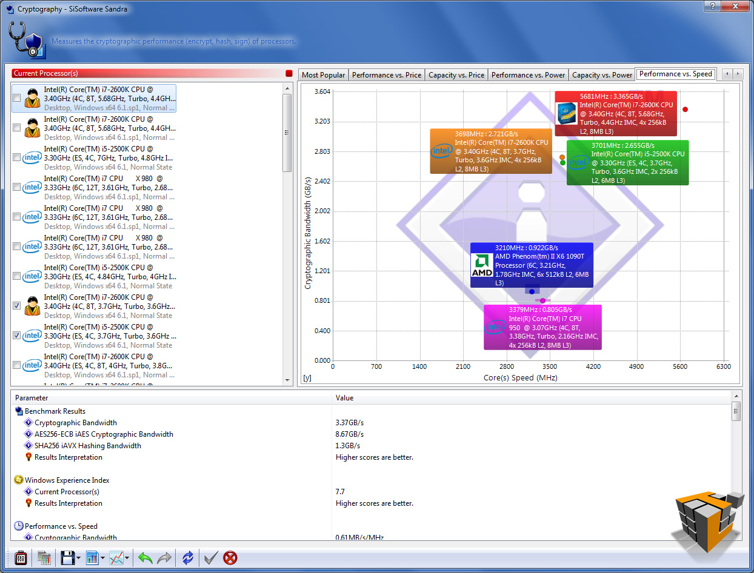Cancel with the red cross circle icon
Screen dimensions: 754x573
pos(230,557)
